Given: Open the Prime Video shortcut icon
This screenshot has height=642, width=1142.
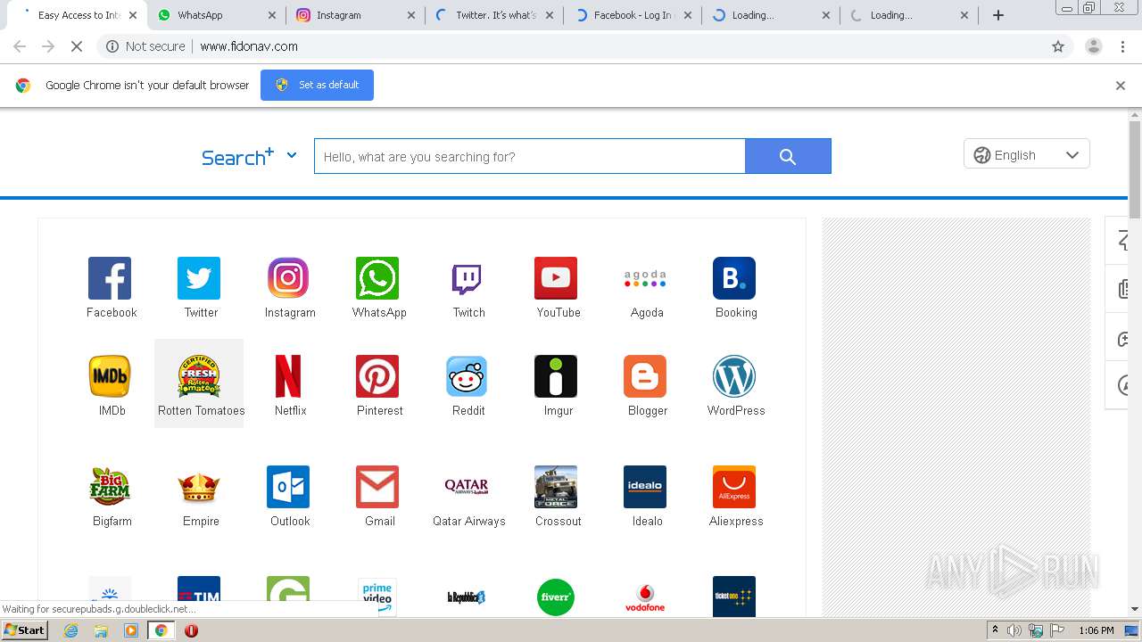Looking at the screenshot, I should point(377,597).
